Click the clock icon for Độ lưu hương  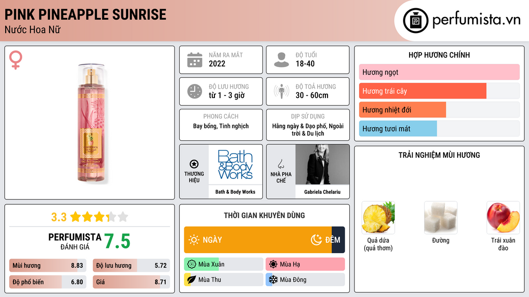click(x=195, y=91)
